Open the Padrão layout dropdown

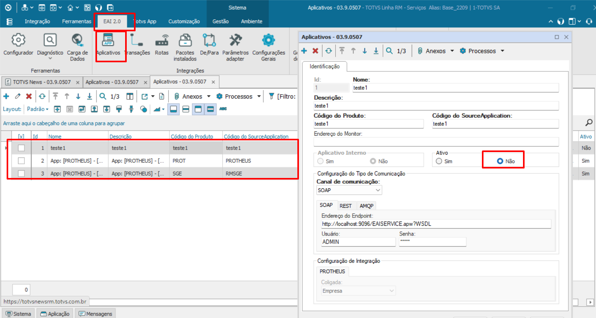[38, 109]
